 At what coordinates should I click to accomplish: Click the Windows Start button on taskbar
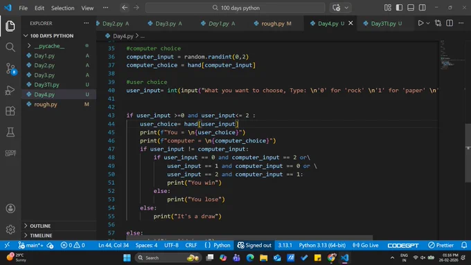pyautogui.click(x=127, y=257)
